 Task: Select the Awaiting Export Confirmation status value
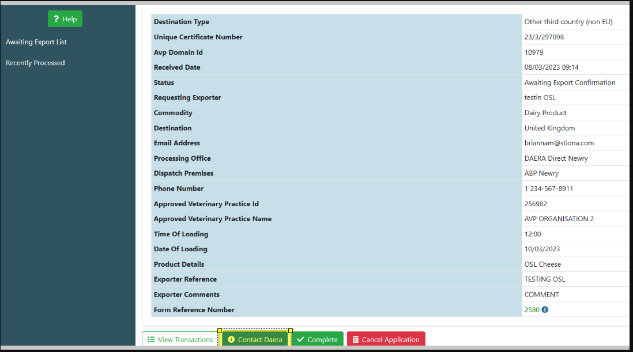[570, 82]
